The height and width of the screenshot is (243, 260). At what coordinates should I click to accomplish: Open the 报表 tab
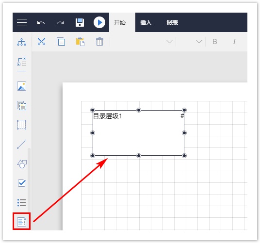coord(172,22)
